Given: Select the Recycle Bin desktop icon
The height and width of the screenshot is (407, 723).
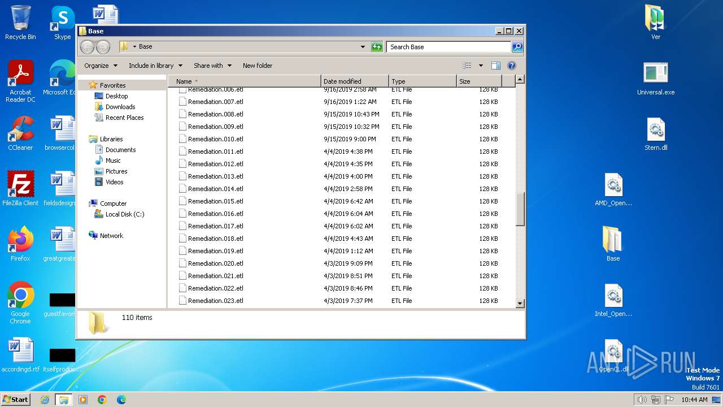Looking at the screenshot, I should [x=20, y=23].
